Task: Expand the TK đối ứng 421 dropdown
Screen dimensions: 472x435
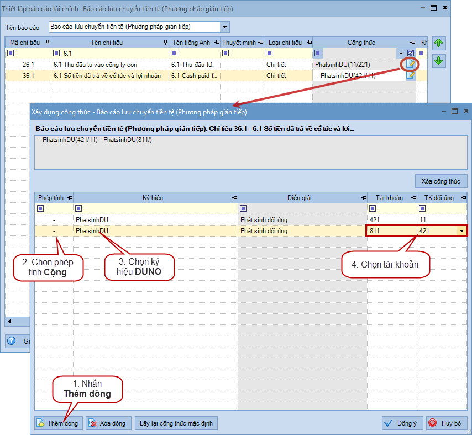Action: (x=461, y=231)
